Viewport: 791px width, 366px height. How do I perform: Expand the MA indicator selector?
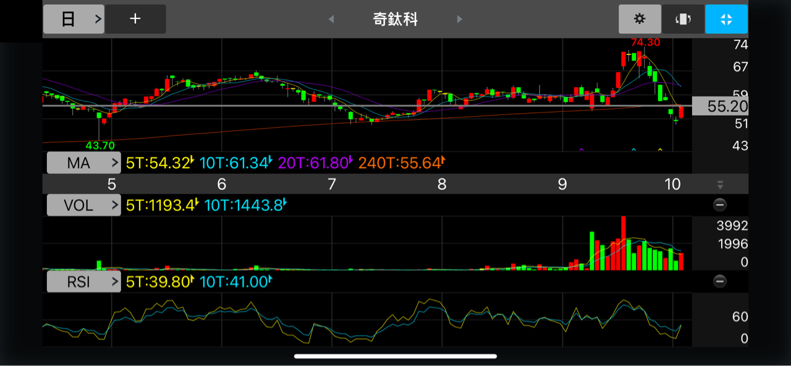coord(84,163)
